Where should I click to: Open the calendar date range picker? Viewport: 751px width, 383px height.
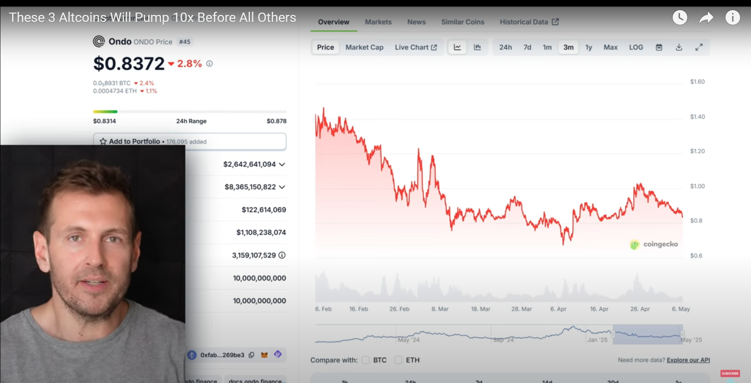click(x=659, y=47)
